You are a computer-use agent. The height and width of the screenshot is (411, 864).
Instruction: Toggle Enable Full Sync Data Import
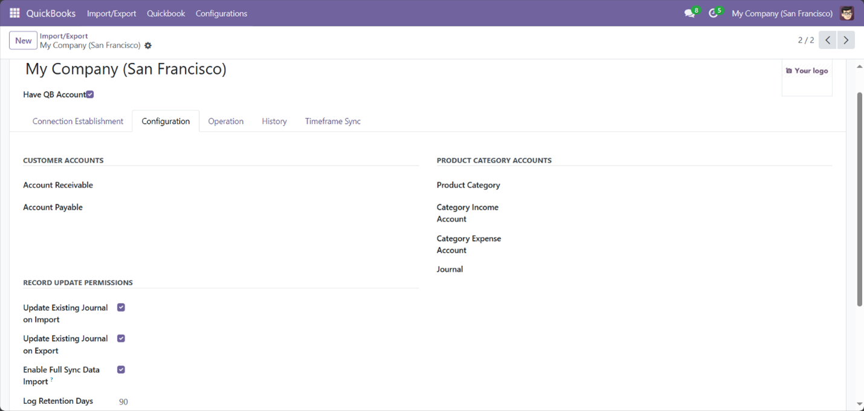121,369
